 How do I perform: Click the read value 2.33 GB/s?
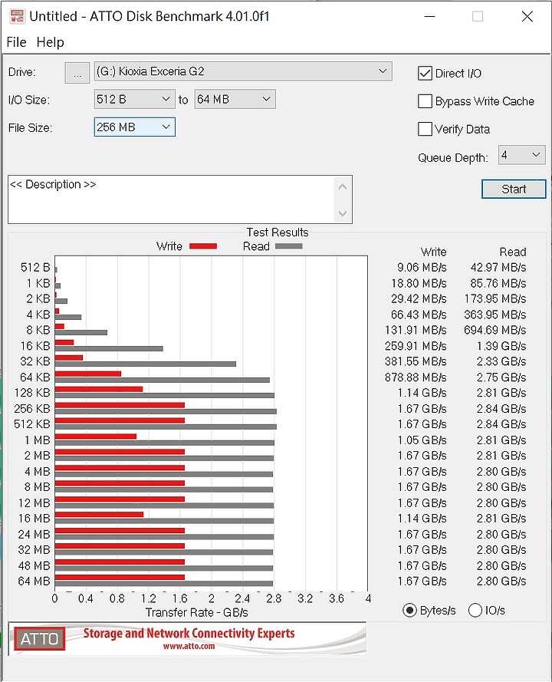coord(501,361)
